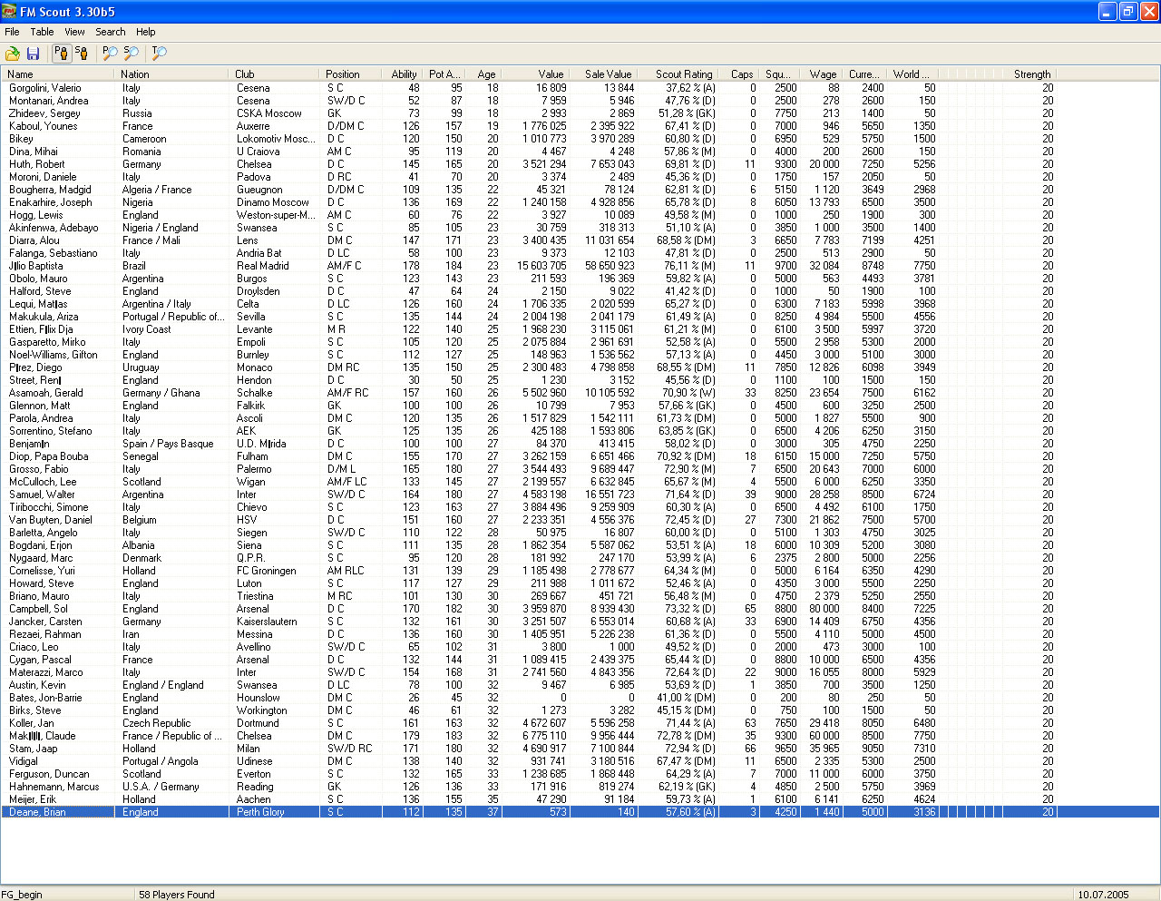The image size is (1161, 901).
Task: Sort by the Sale Value column header
Action: pos(607,74)
